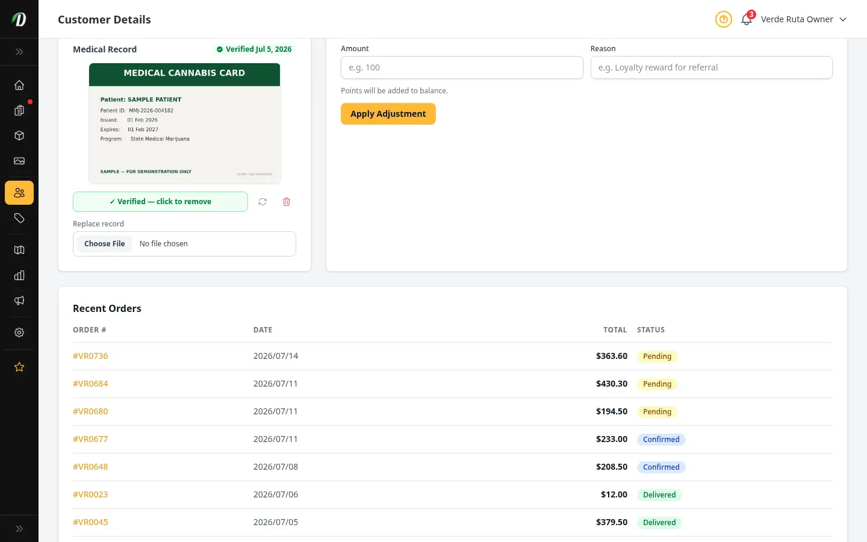This screenshot has height=542, width=867.
Task: Click the ORDER # column header
Action: click(89, 330)
